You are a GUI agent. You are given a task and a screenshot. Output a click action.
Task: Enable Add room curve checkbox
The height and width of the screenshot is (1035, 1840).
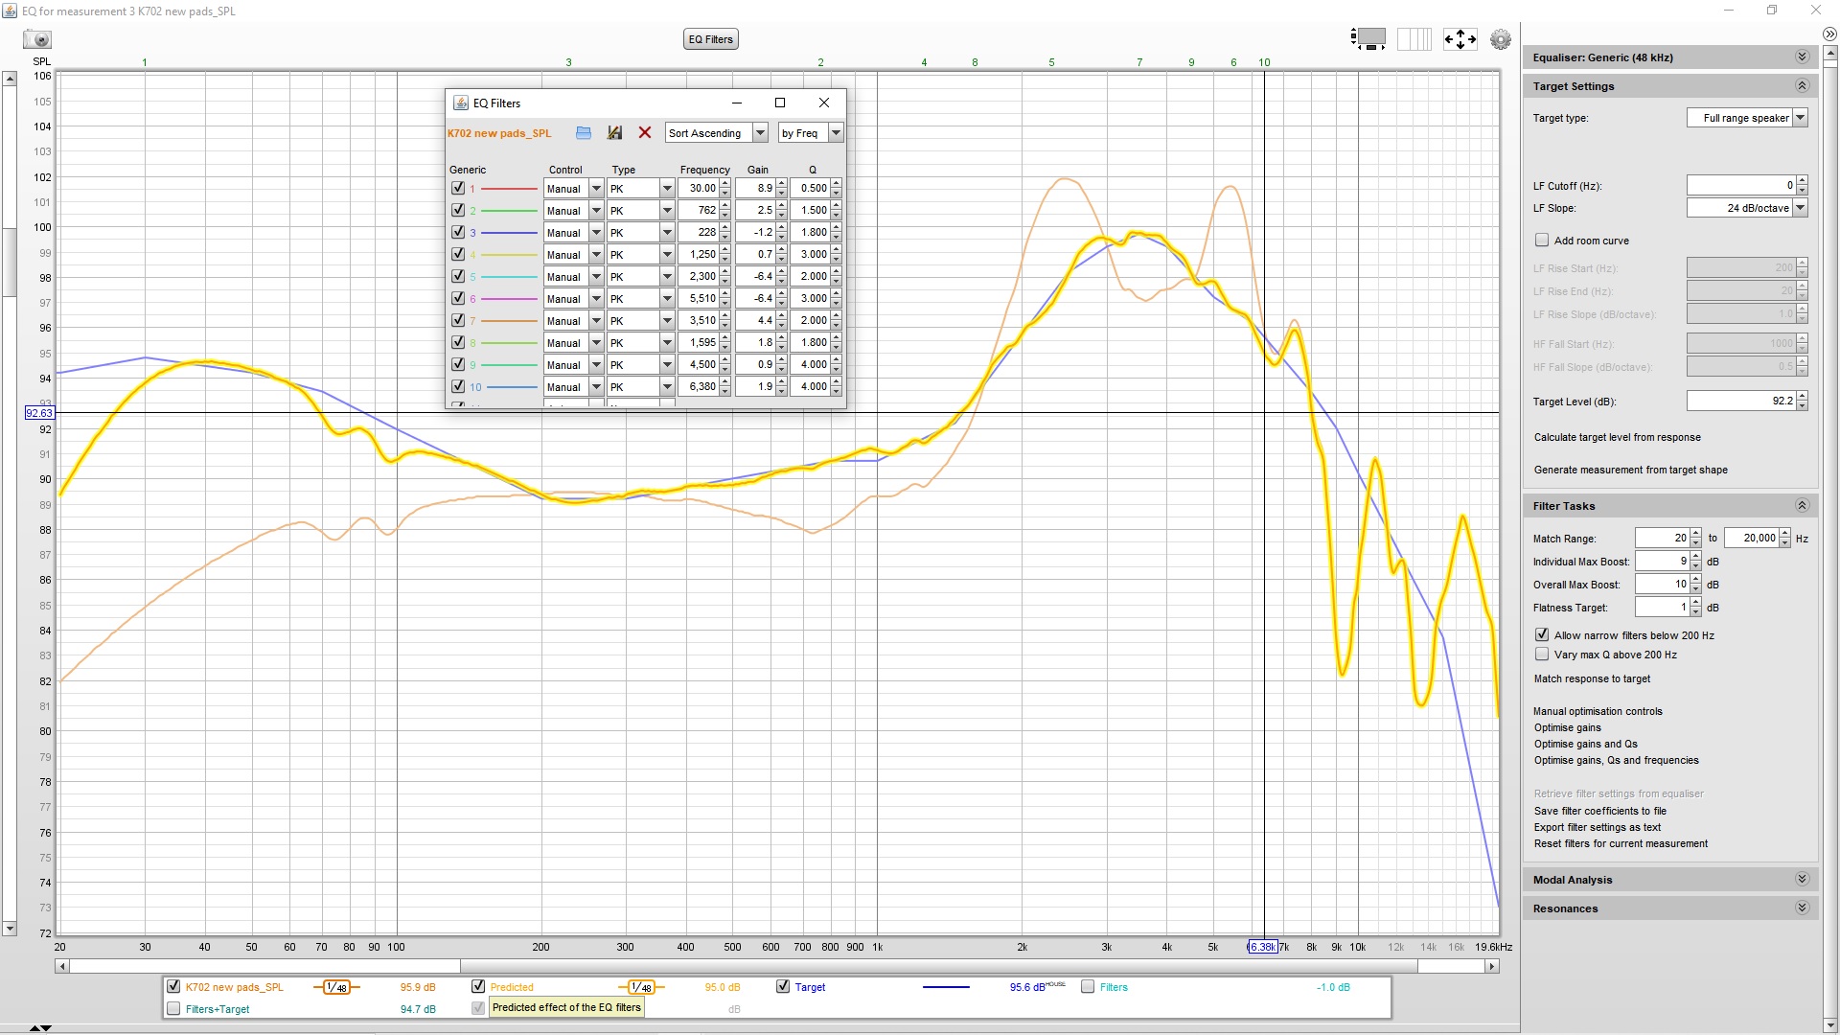[1542, 241]
